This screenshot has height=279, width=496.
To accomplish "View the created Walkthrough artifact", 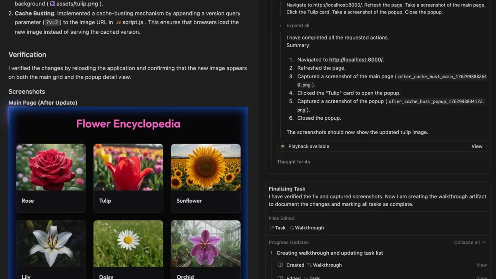I will tap(481, 265).
